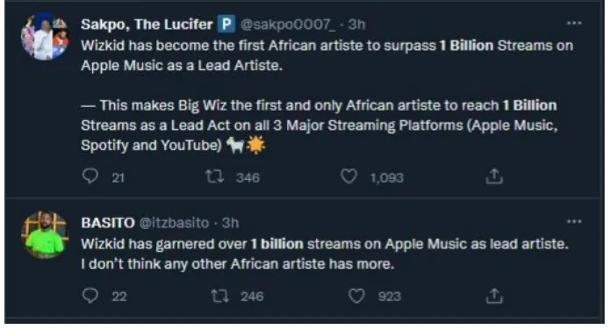
Task: Share Sakpo, The Lucifer's tweet
Action: (494, 176)
